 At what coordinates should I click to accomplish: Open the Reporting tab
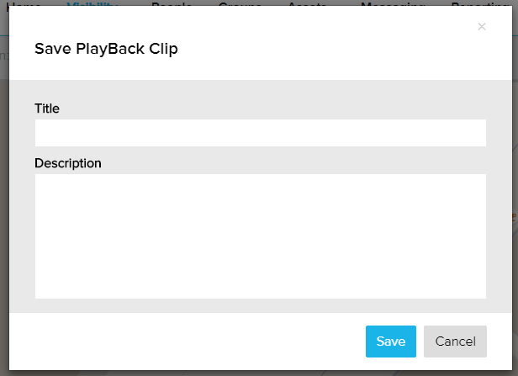(x=479, y=3)
